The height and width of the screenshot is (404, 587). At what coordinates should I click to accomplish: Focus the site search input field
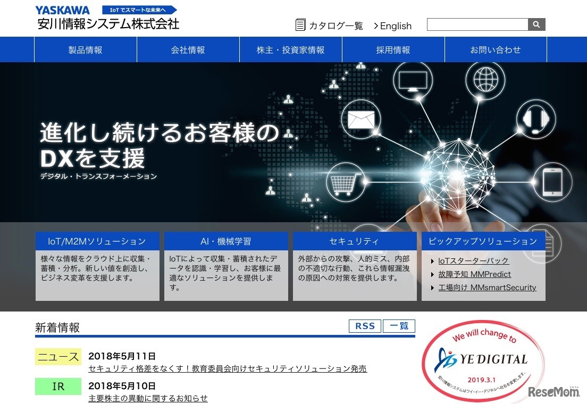click(x=477, y=24)
